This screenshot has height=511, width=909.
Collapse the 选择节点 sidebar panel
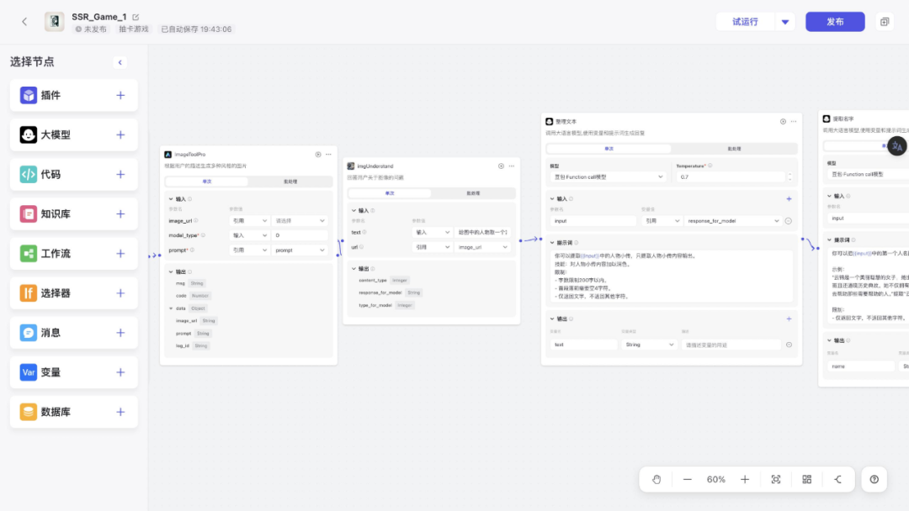click(120, 62)
